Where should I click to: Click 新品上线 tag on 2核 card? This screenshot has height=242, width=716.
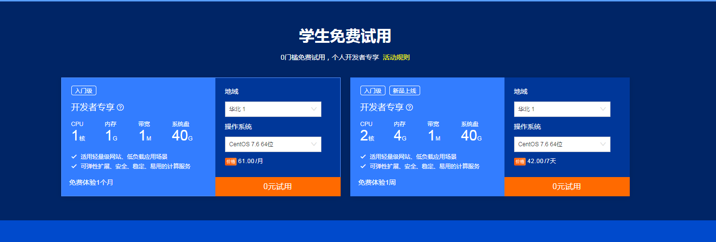[x=405, y=90]
